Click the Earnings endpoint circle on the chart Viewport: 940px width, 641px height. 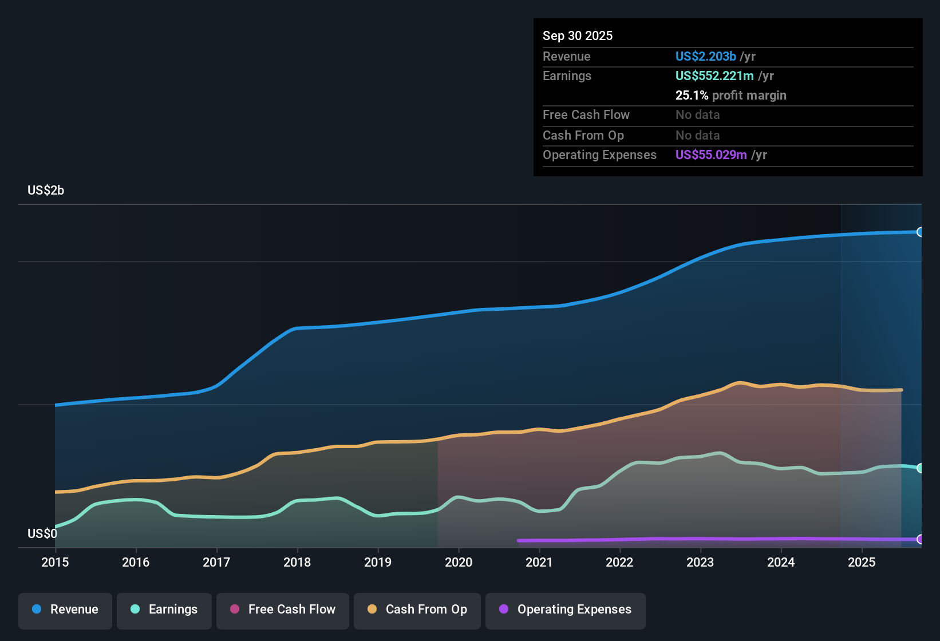click(921, 468)
